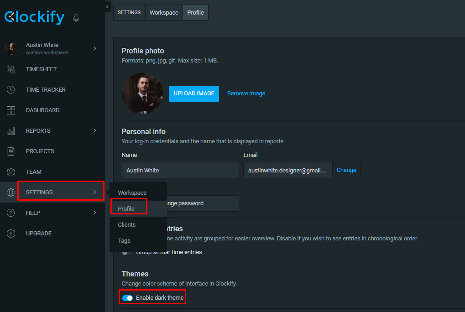465x312 pixels.
Task: Expand the Help submenu chevron
Action: point(94,213)
